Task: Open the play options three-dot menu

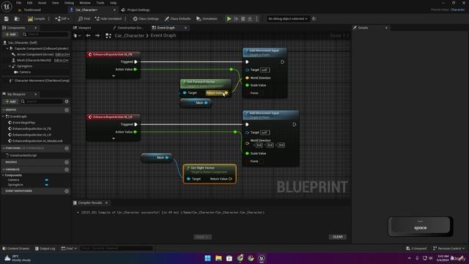Action: [x=256, y=18]
